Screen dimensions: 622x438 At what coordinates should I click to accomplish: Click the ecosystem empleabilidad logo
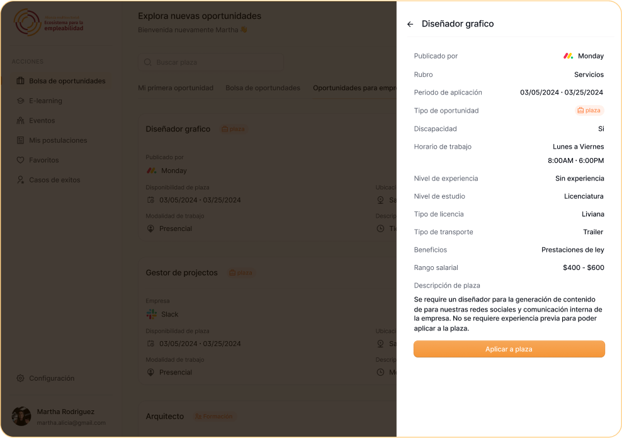[48, 23]
